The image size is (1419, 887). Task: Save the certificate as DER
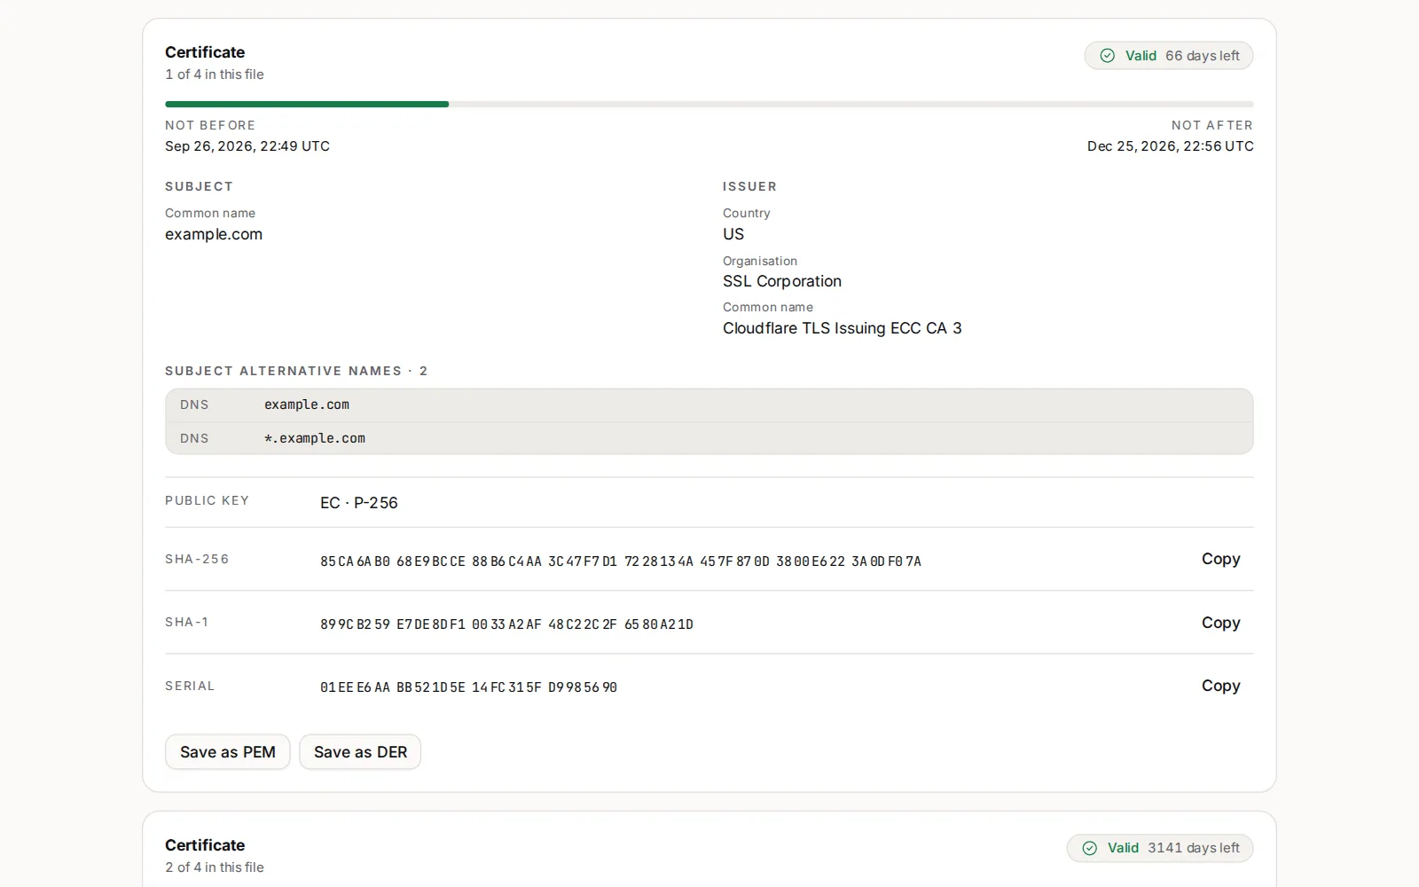[x=360, y=752]
